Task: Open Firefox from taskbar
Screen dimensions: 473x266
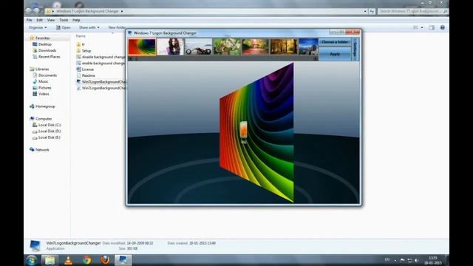Action: click(105, 260)
